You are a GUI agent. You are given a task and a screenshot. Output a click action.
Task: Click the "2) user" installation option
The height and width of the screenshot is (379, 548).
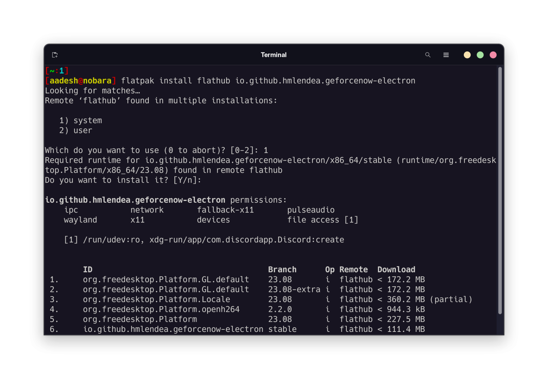pyautogui.click(x=75, y=130)
